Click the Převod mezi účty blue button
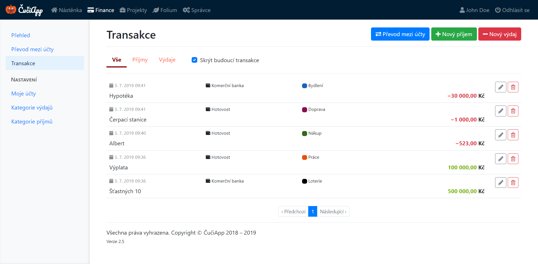This screenshot has height=264, width=538. point(400,34)
